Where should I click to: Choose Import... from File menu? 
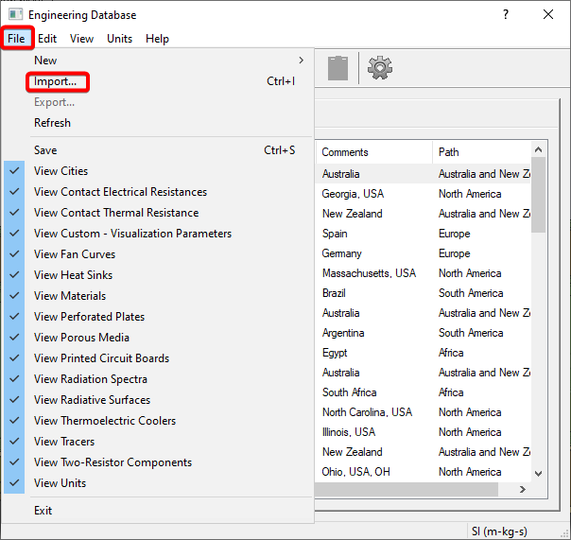[x=159, y=81]
